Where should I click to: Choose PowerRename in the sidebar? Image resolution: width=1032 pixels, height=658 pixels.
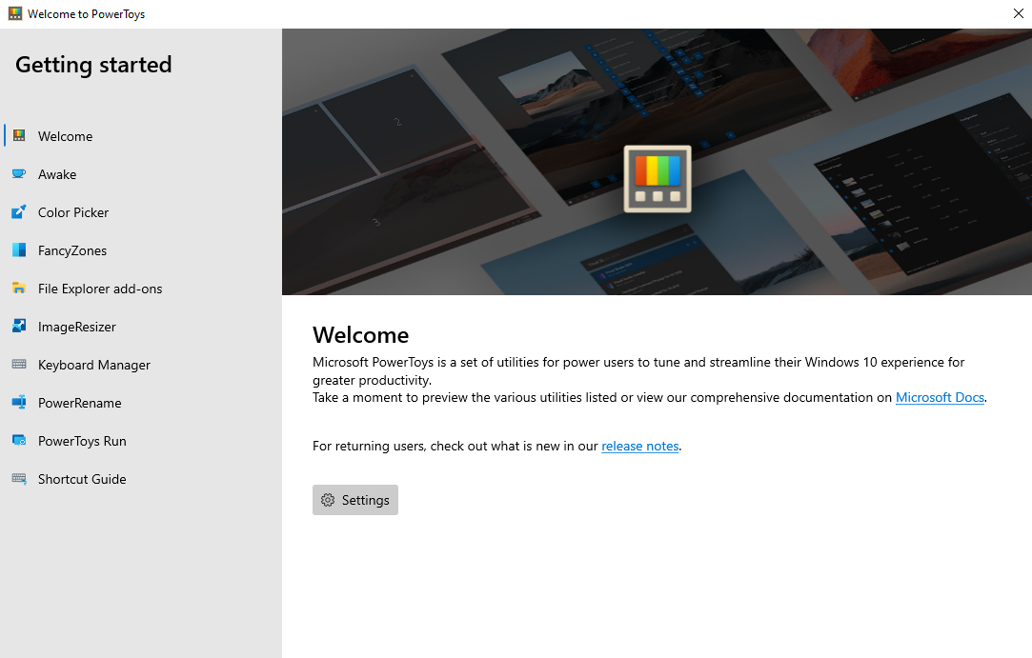[141, 403]
